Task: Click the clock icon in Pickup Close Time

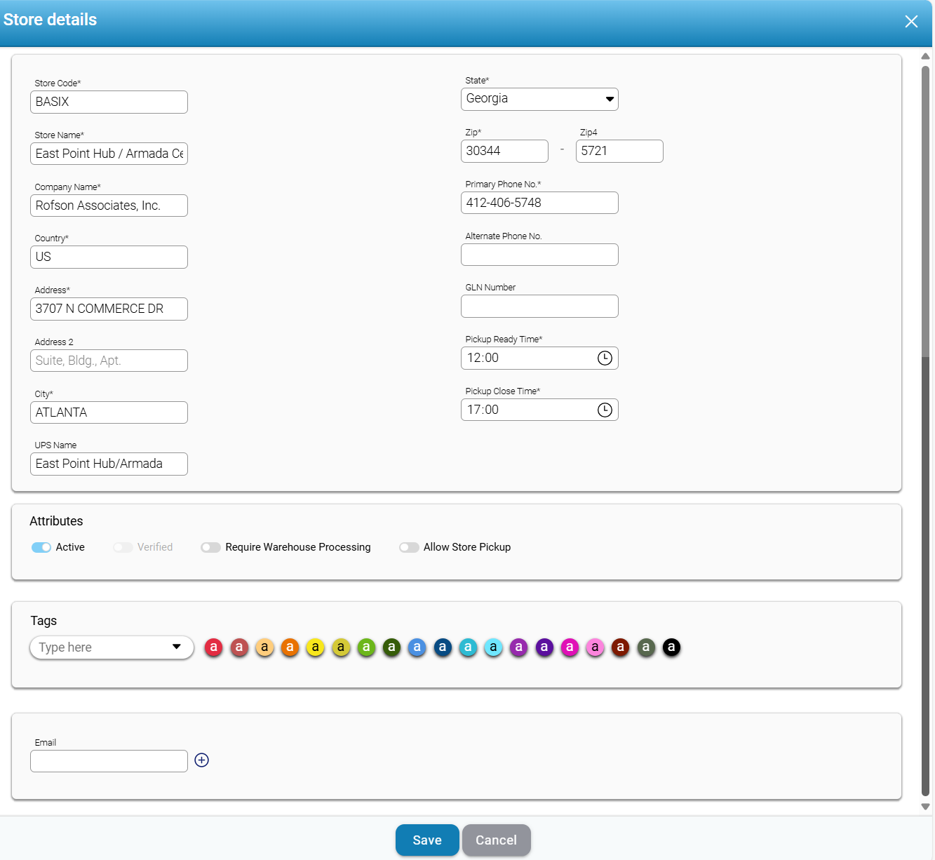Action: 605,410
